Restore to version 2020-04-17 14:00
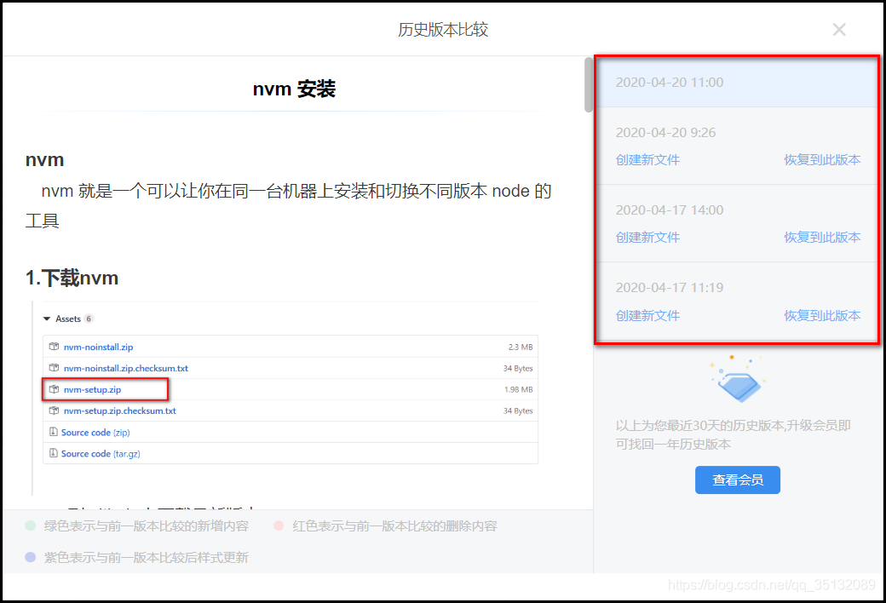This screenshot has height=603, width=886. [x=822, y=238]
